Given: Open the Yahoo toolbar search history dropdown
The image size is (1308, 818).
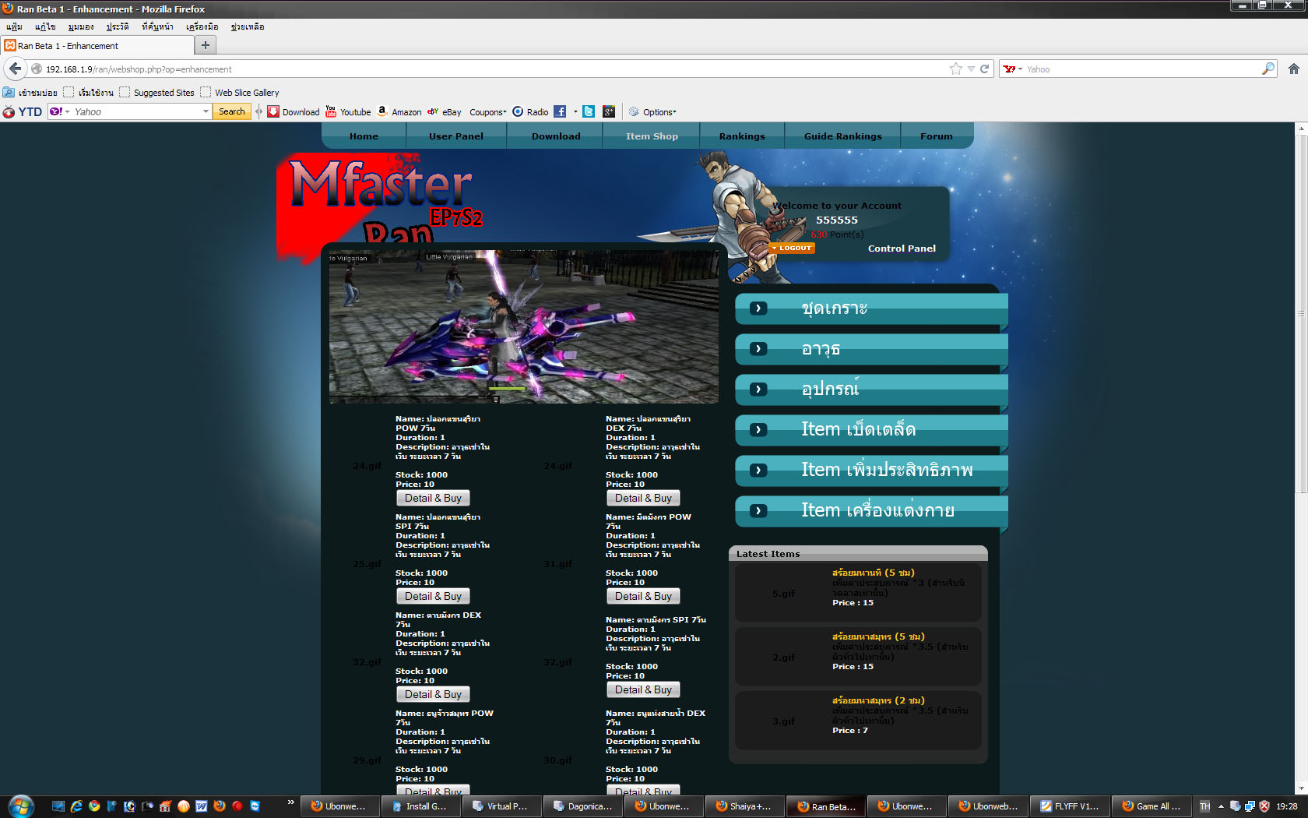Looking at the screenshot, I should click(x=206, y=111).
